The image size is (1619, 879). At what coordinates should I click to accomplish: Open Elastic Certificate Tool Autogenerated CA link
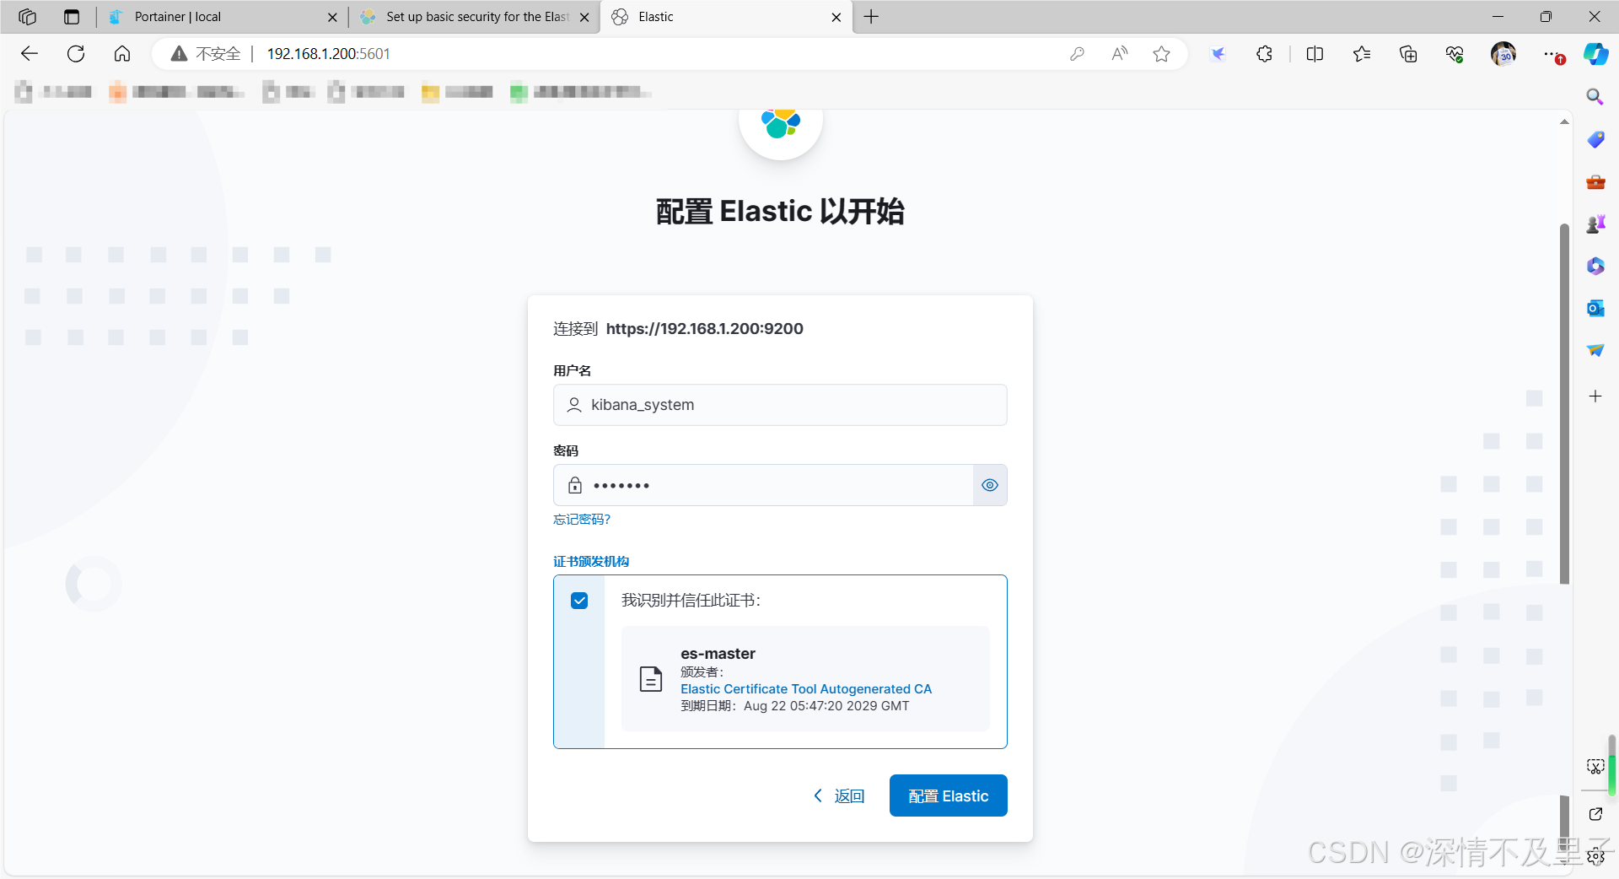click(x=806, y=689)
